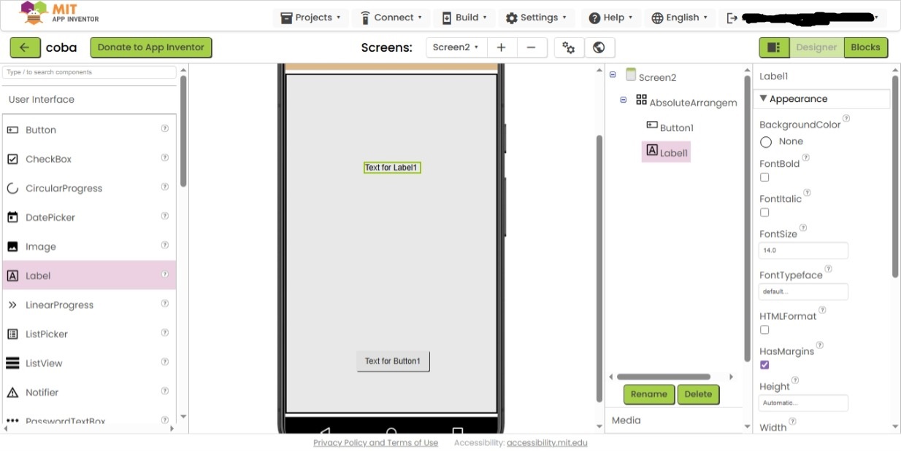Open the Settings menu
This screenshot has width=901, height=451.
536,17
